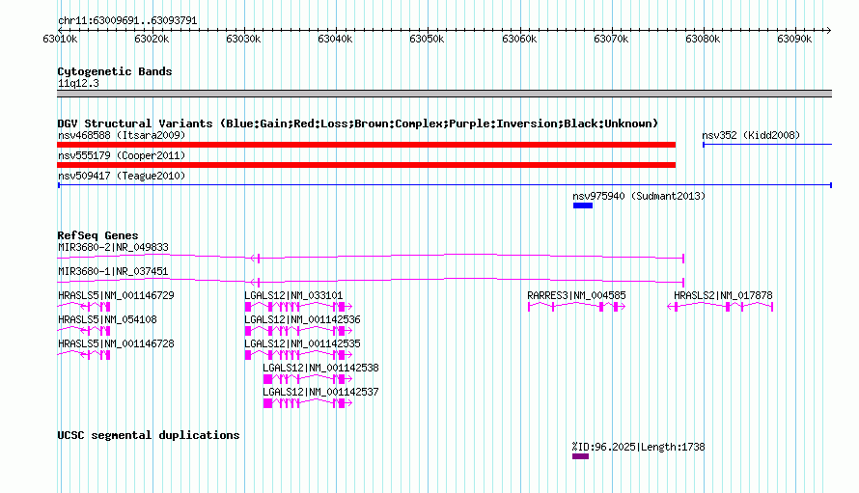Click the gray 11q12.3 cytogenetic band bar
The width and height of the screenshot is (859, 493).
click(444, 94)
